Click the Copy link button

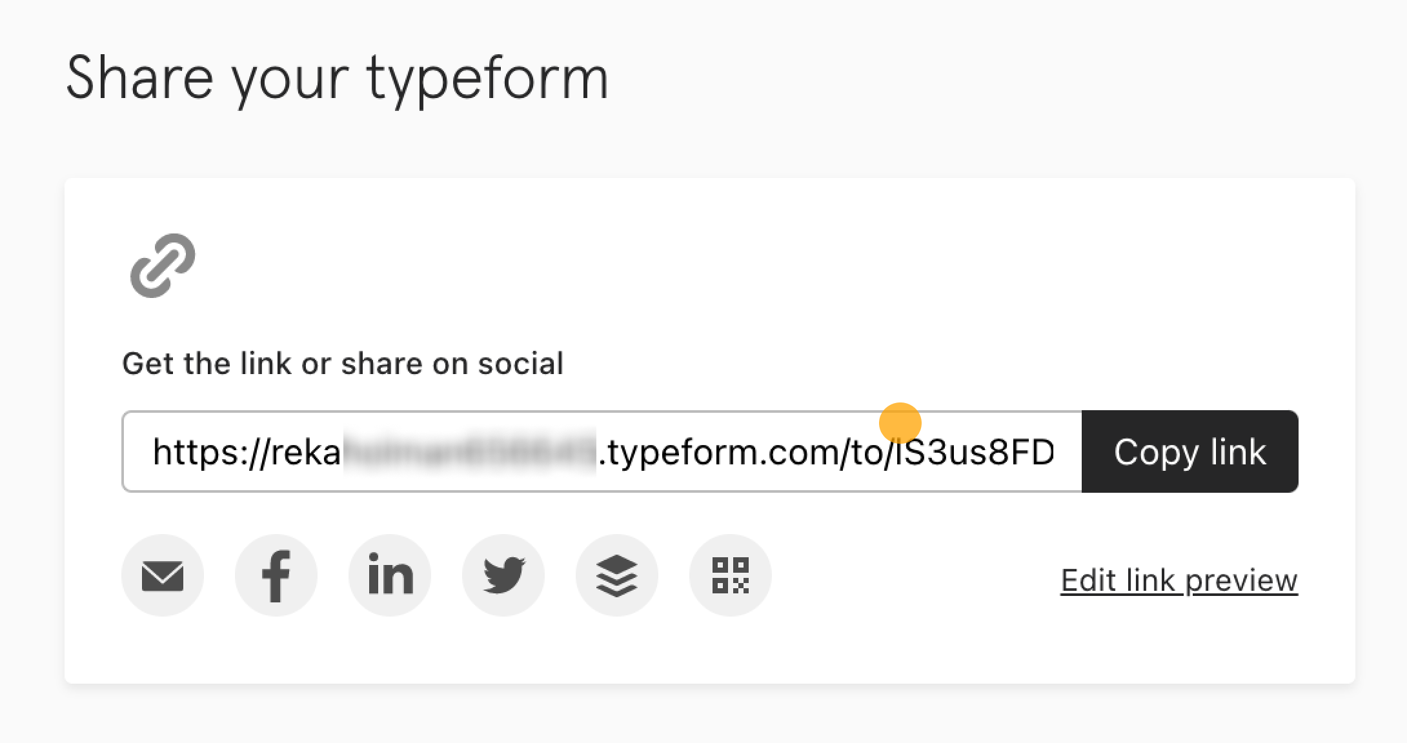(1190, 451)
